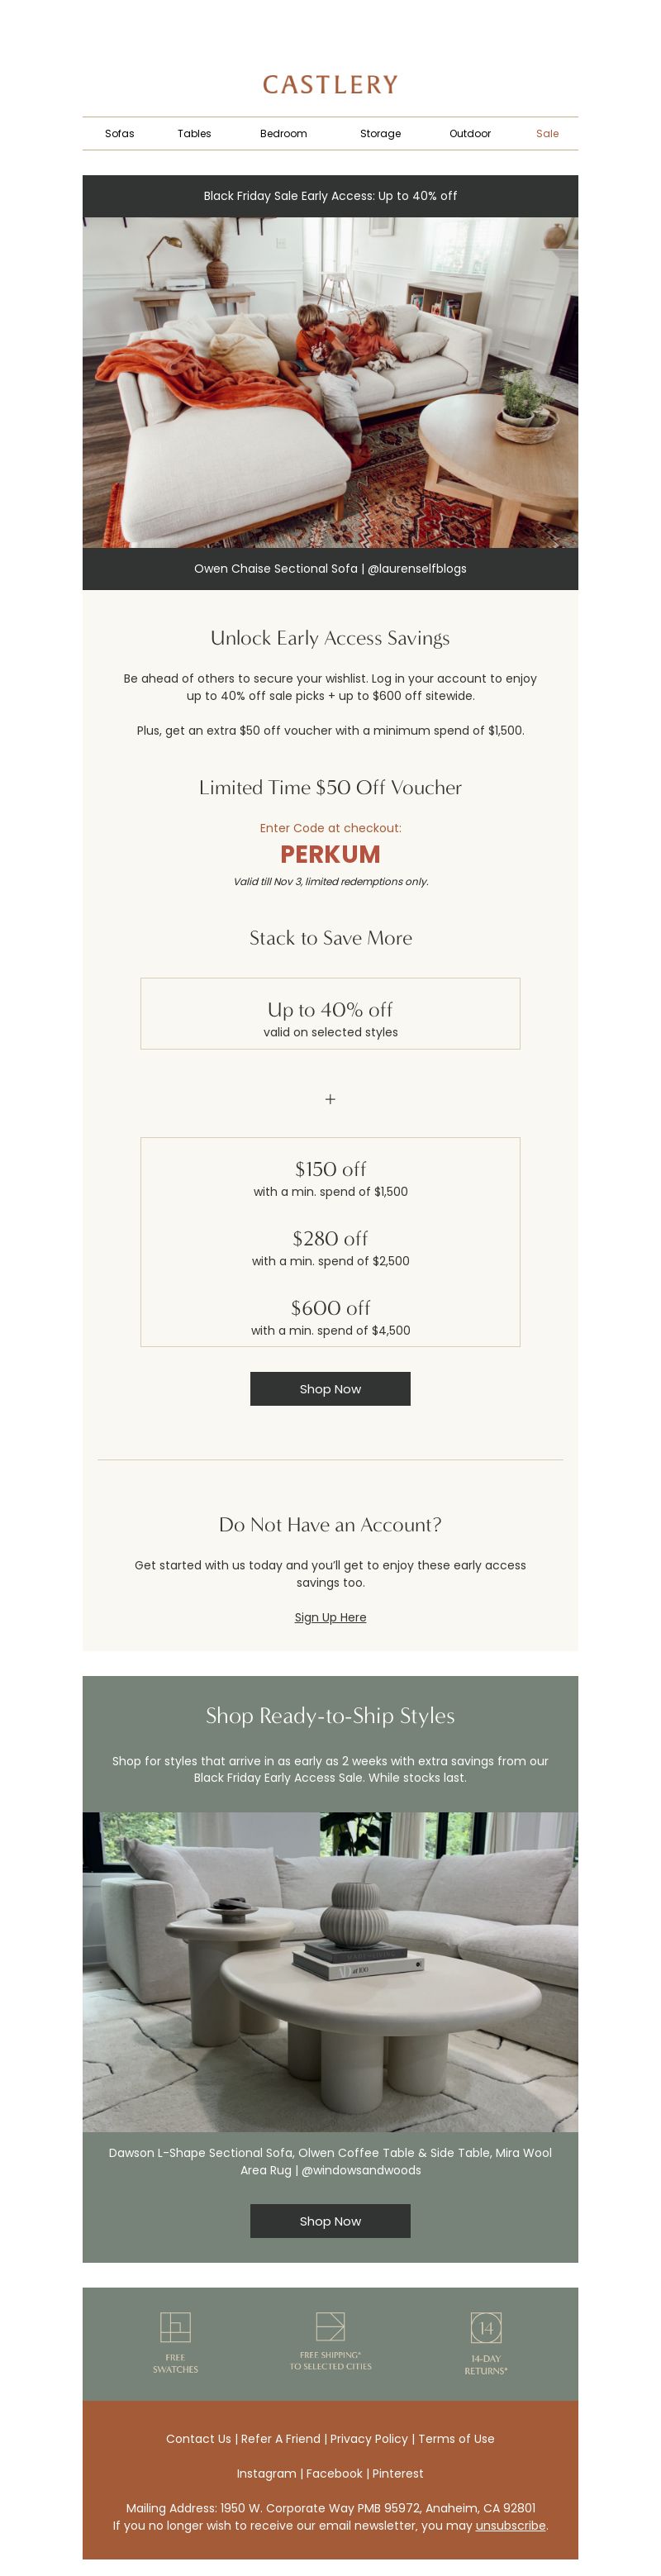Select the Storage category
Viewport: 661px width, 2576px height.
[x=380, y=133]
